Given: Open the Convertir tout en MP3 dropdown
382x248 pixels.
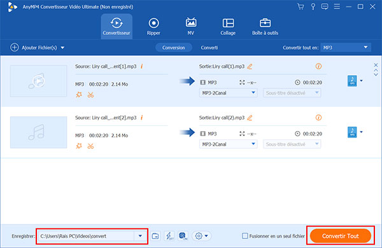Looking at the screenshot, I should point(346,48).
